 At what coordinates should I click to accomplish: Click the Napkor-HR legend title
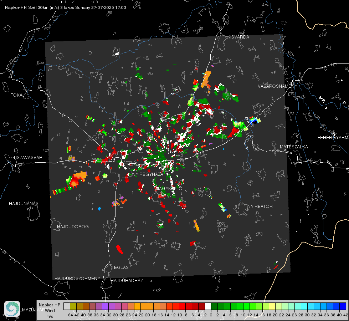point(50,305)
